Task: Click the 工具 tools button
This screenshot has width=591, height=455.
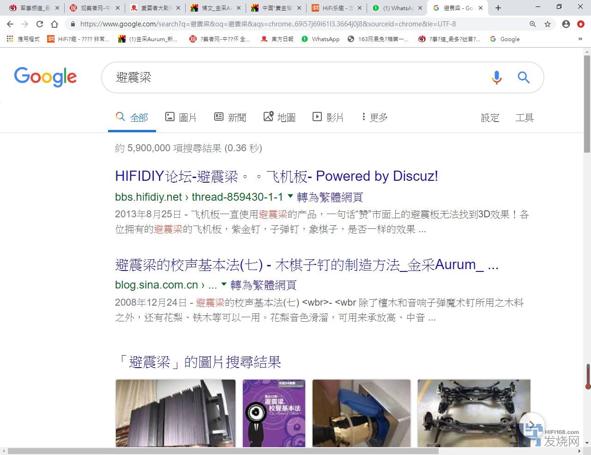Action: 524,118
